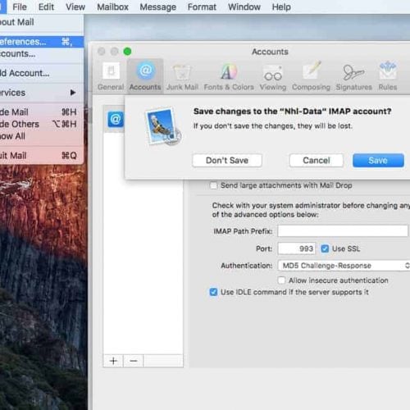The width and height of the screenshot is (410, 410).
Task: Click the Accounts window title text
Action: pos(270,52)
